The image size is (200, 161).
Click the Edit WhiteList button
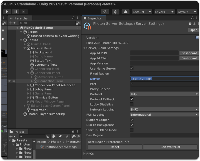pos(170,147)
